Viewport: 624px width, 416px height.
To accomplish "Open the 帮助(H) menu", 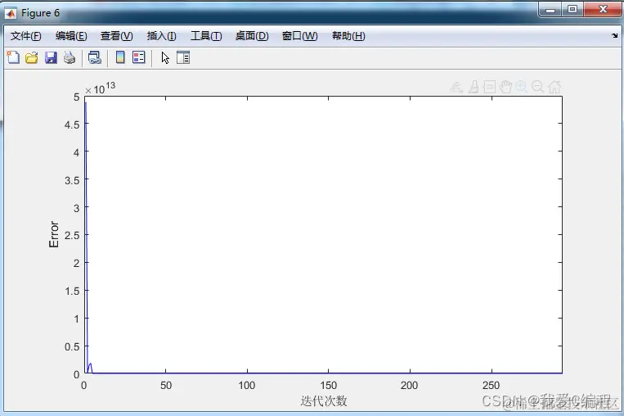I will click(348, 36).
